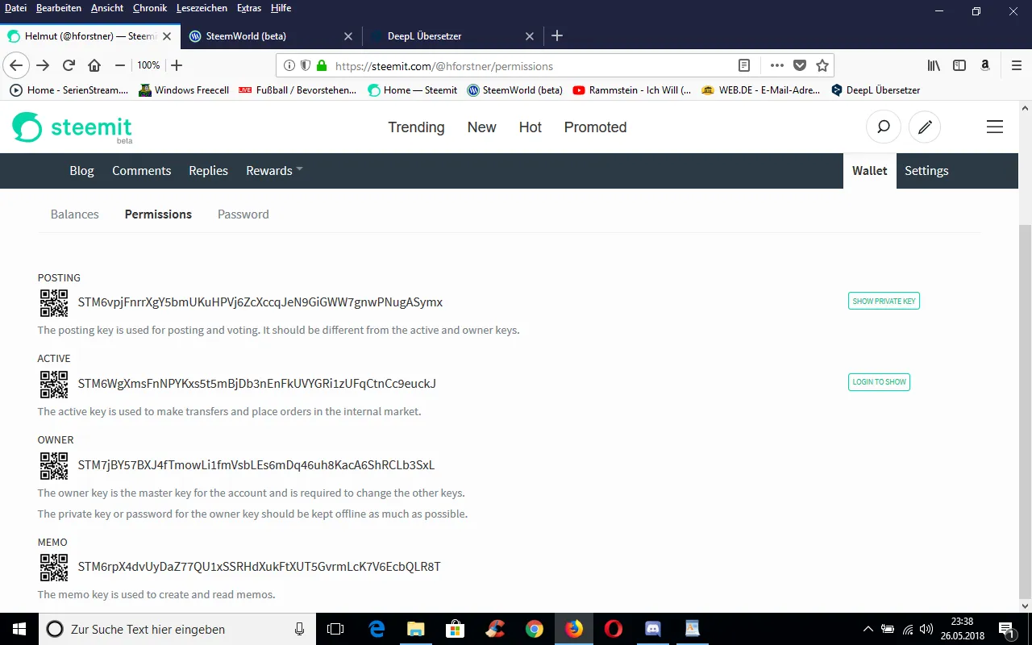1032x645 pixels.
Task: Open the Firefox application menu
Action: point(1016,65)
